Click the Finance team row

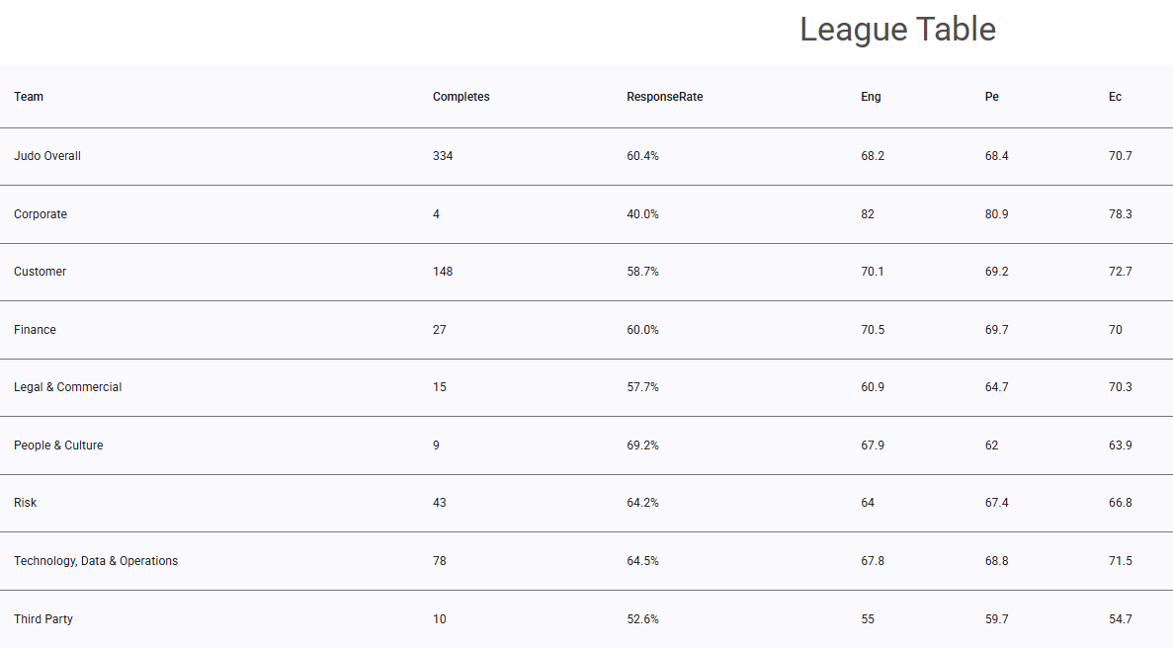(587, 330)
